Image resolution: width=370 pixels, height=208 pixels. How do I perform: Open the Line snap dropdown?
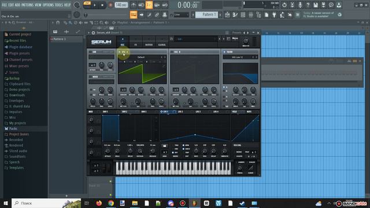181,15
